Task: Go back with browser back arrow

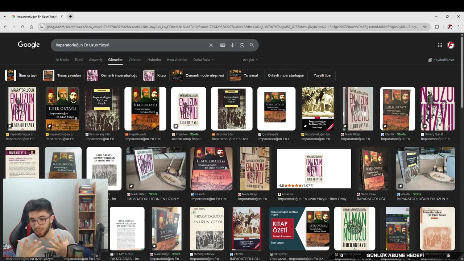Action: [x=5, y=27]
